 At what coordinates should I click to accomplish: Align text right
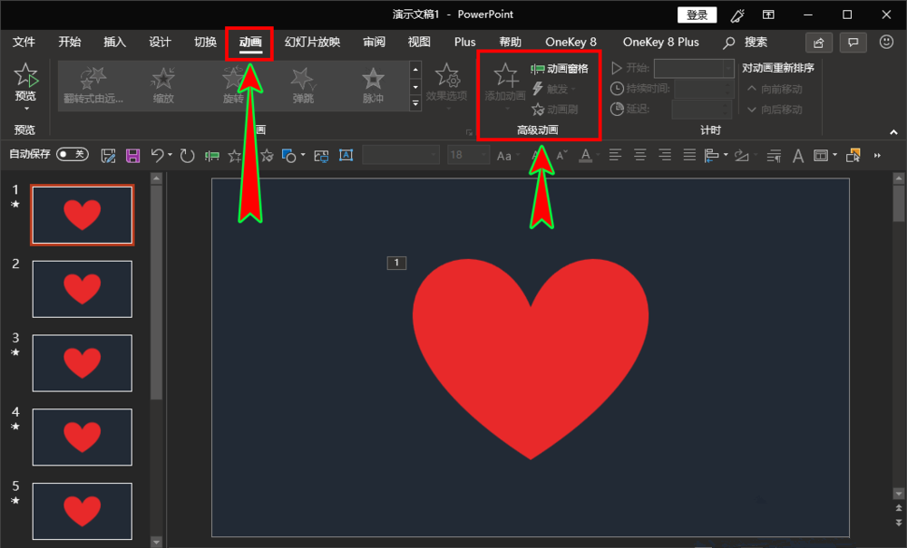665,155
